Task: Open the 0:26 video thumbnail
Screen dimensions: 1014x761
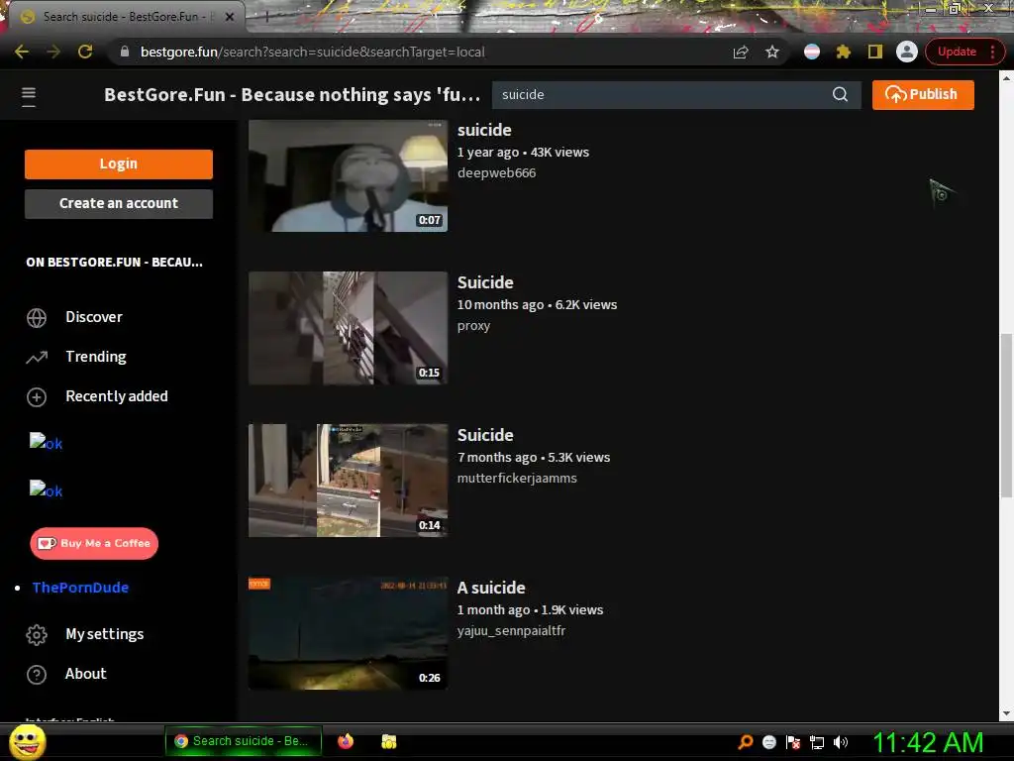Action: (x=348, y=633)
